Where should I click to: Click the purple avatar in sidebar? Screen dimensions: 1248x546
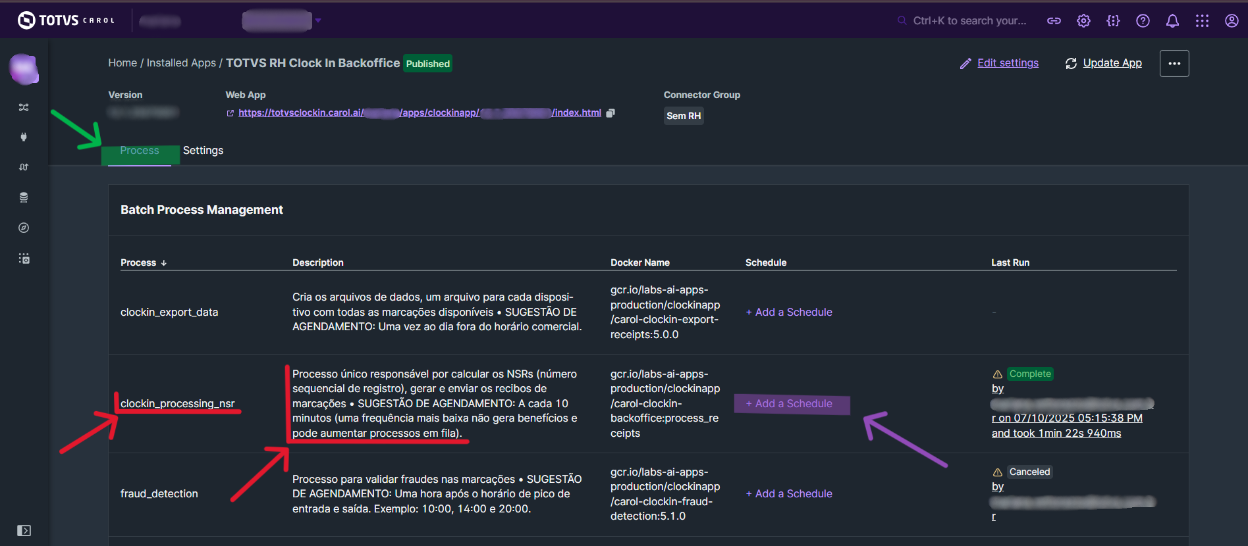[24, 69]
